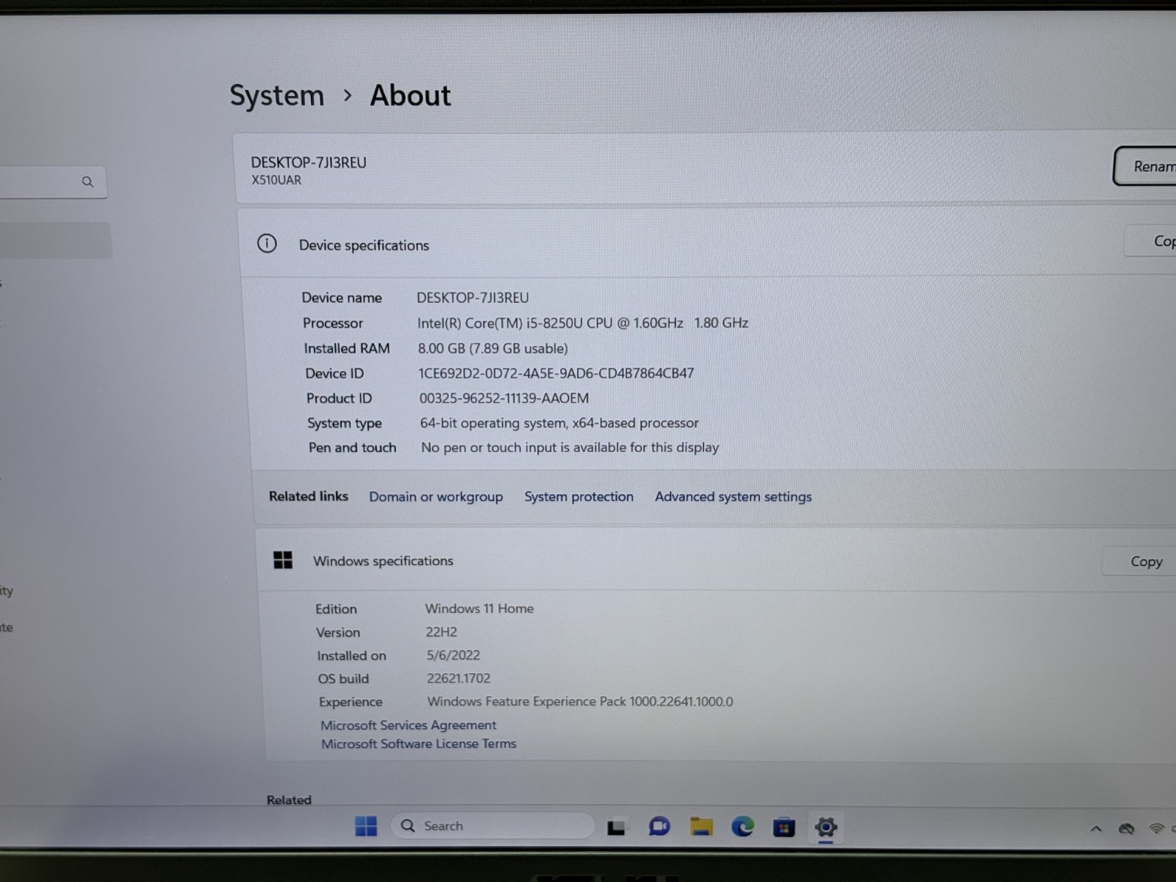The image size is (1176, 882).
Task: Select OS build 22621.1702 value
Action: (x=459, y=678)
